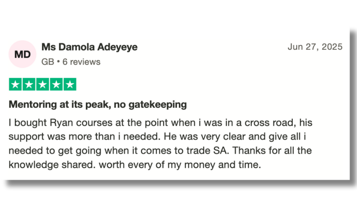Click the third green rating star
The image size is (357, 215).
click(x=42, y=84)
